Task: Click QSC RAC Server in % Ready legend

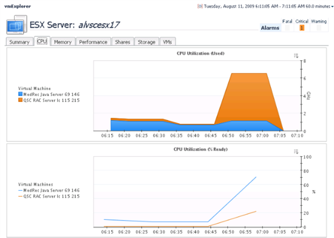Action: [49, 196]
